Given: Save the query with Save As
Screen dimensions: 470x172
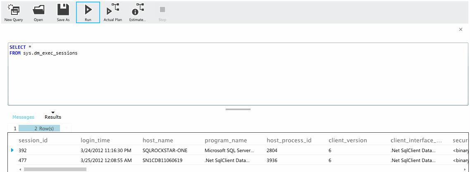Looking at the screenshot, I should click(63, 13).
